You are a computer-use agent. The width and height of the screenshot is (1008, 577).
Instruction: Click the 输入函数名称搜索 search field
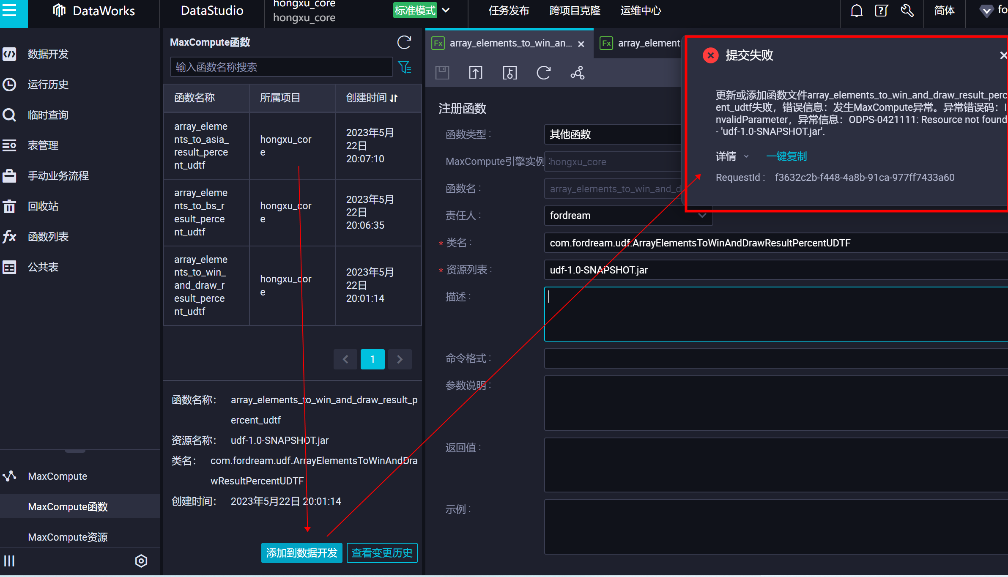(281, 67)
